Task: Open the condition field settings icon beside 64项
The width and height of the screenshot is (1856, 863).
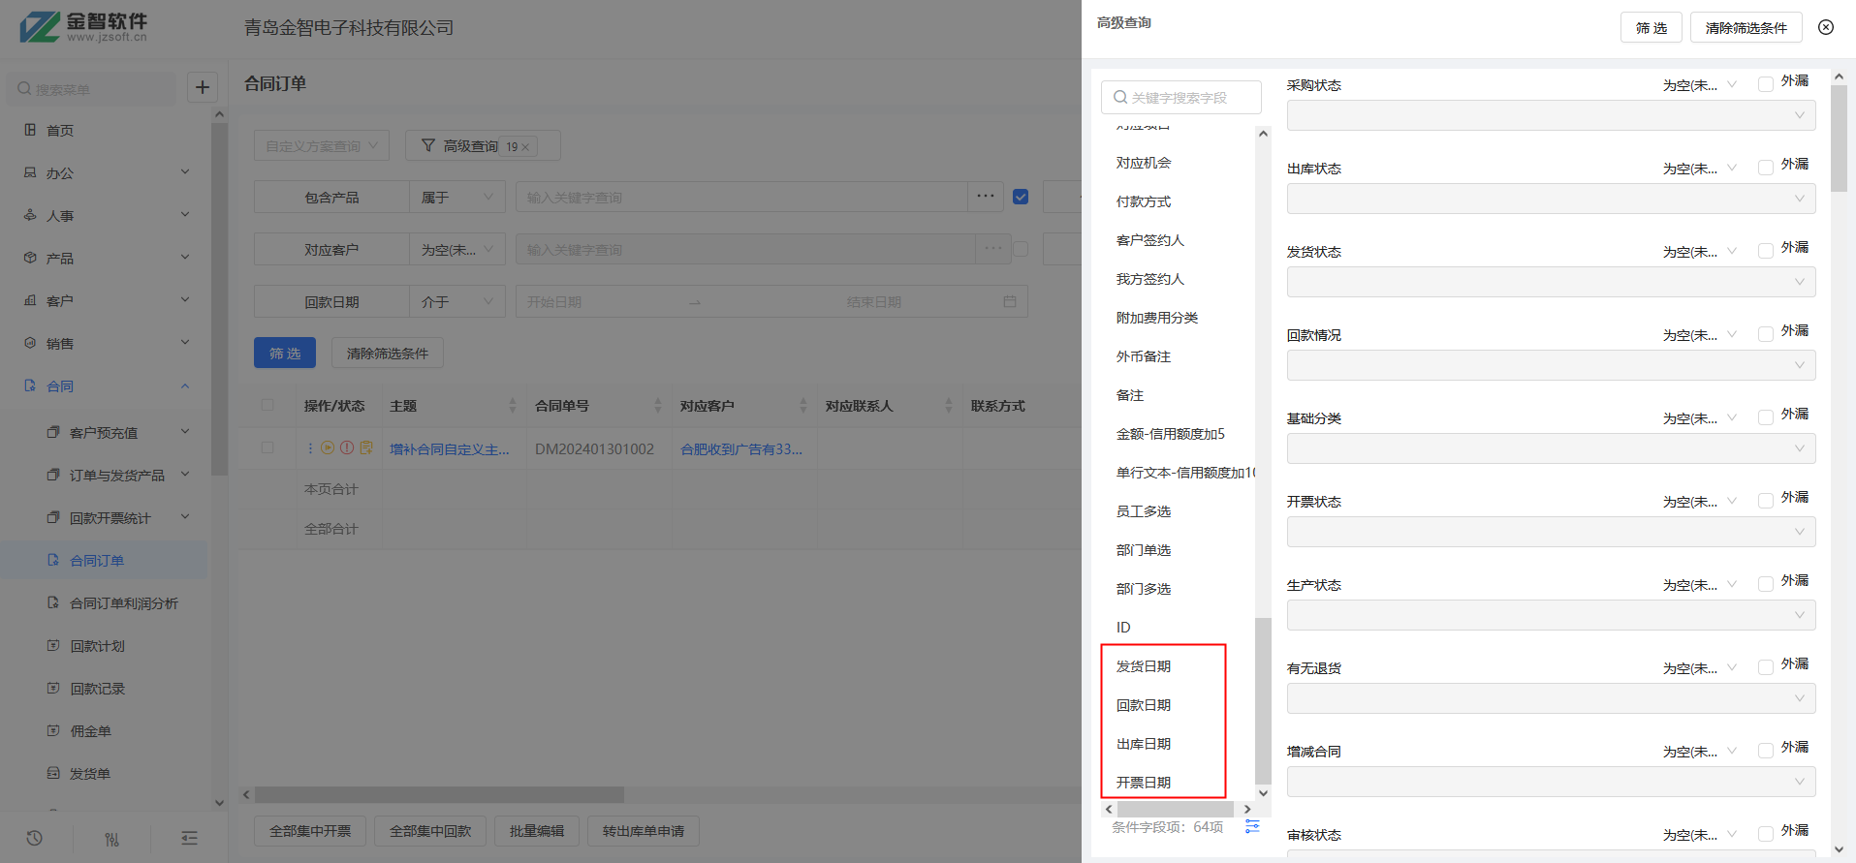Action: (1252, 826)
